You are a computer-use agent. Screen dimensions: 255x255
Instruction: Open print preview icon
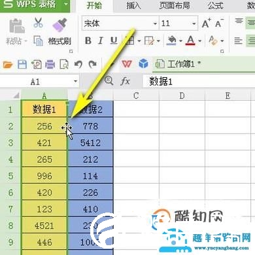64,65
